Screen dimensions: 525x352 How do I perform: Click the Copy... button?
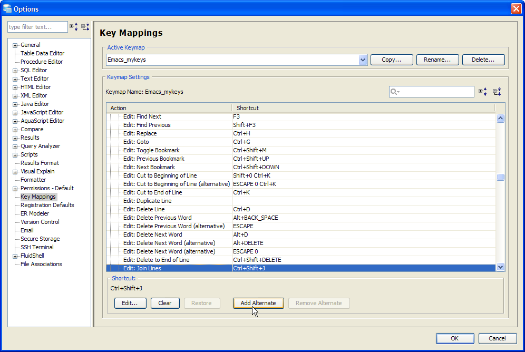click(392, 60)
